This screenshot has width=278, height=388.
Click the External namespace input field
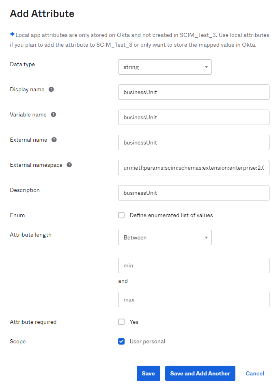coord(194,168)
